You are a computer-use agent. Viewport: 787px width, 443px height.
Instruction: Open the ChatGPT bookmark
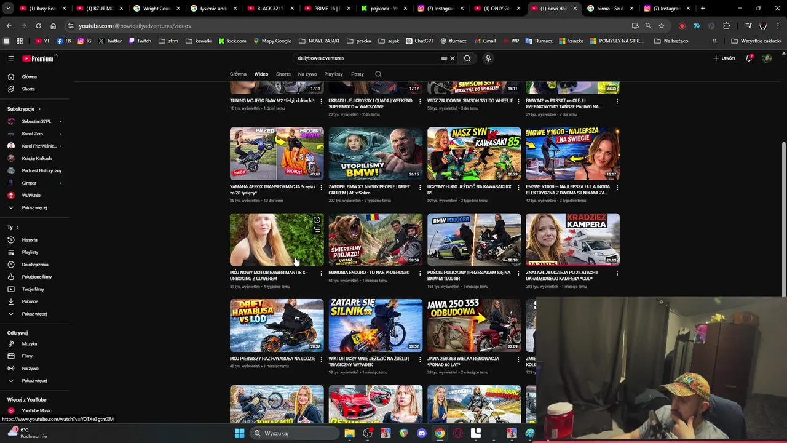(419, 41)
